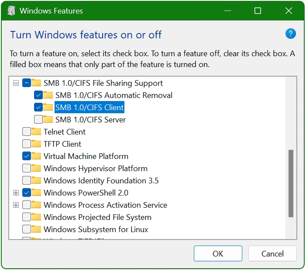Uncheck SMB 1.0/CIFS Automatic Removal
The image size is (306, 270).
38,95
